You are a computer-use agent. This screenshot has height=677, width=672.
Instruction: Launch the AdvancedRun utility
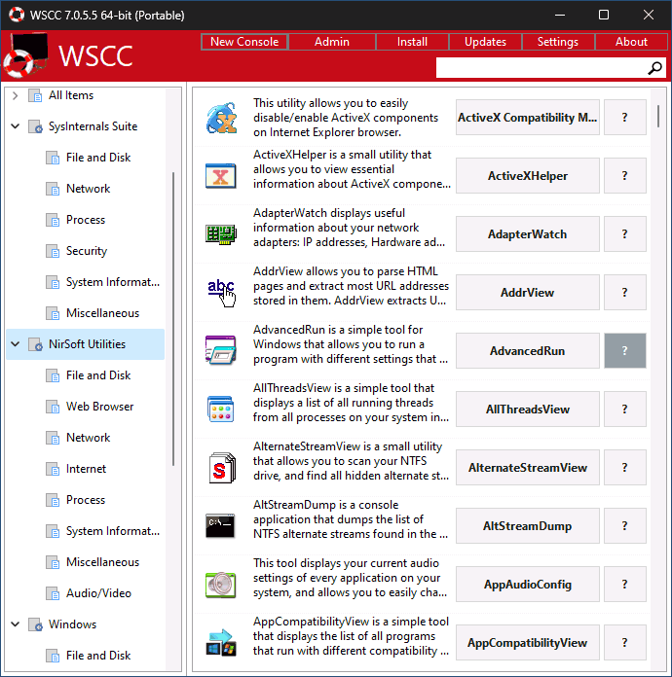(528, 350)
